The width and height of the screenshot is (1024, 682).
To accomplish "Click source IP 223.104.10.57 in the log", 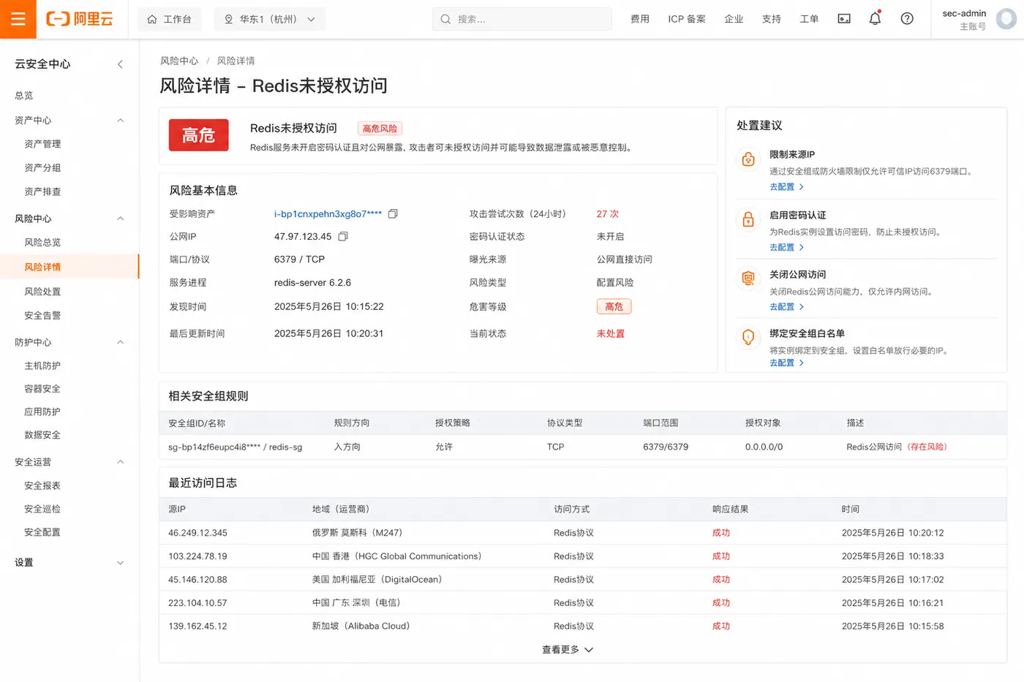I will 197,604.
